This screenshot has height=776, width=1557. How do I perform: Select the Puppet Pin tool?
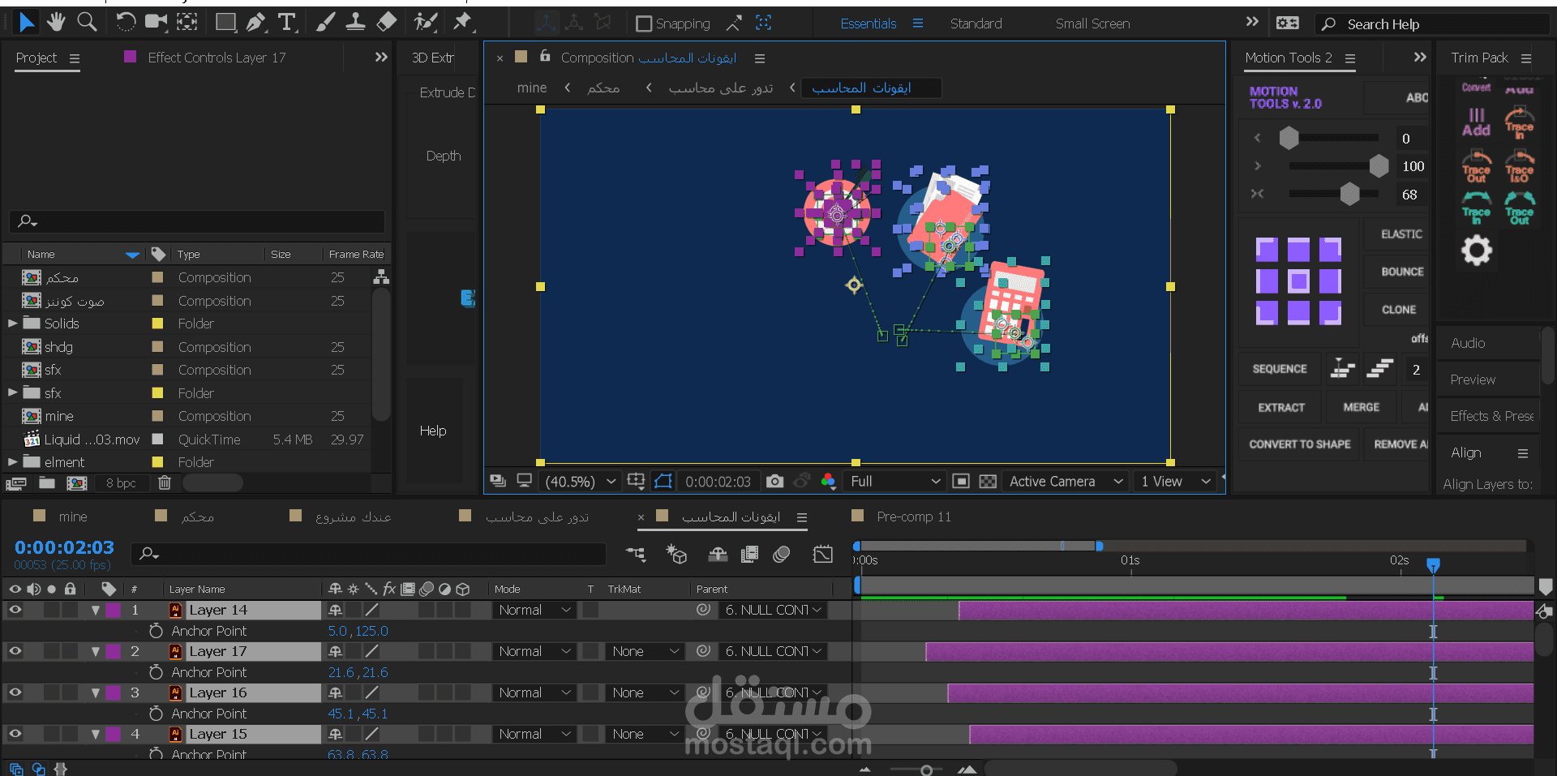463,22
